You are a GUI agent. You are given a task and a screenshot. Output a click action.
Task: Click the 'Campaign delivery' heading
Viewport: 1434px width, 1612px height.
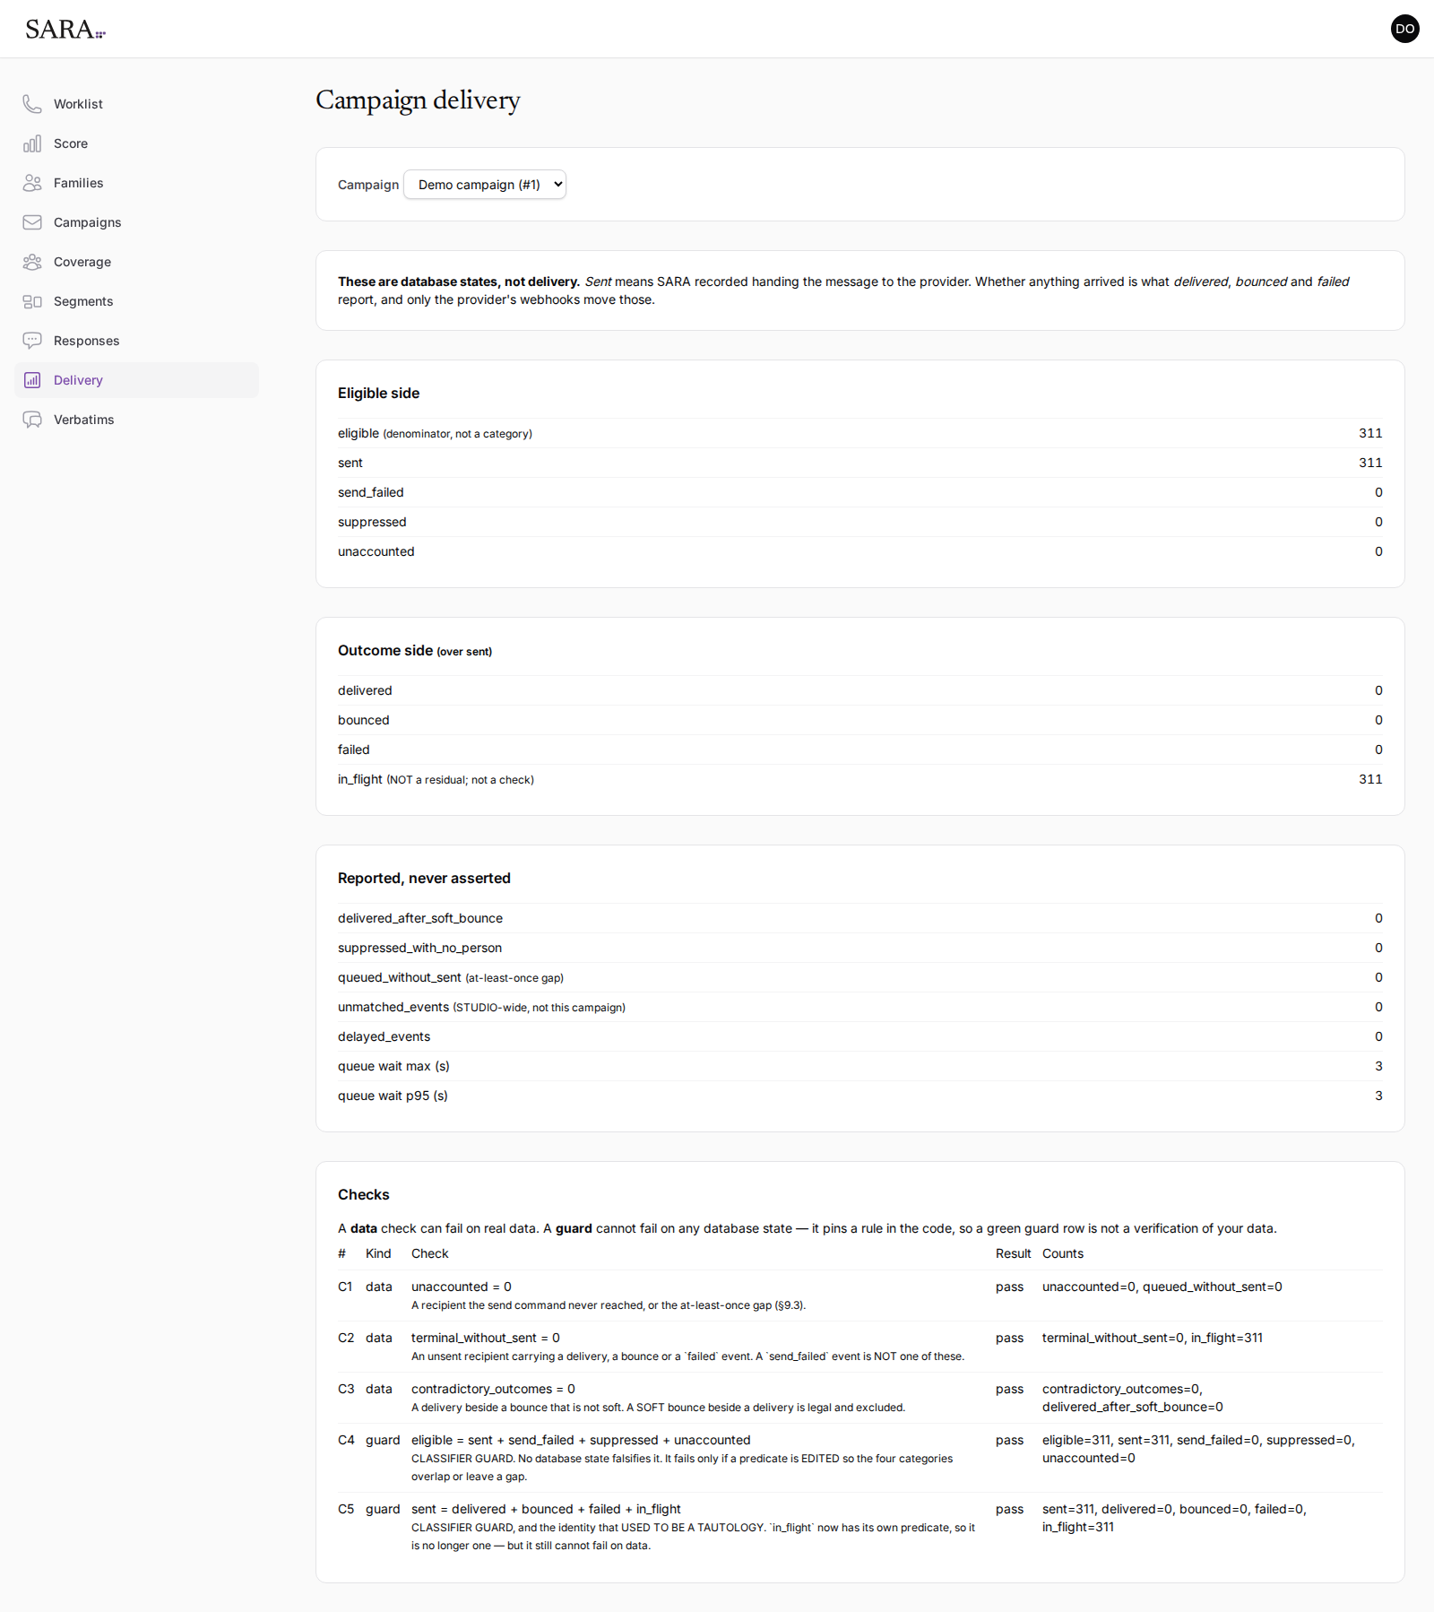tap(418, 100)
